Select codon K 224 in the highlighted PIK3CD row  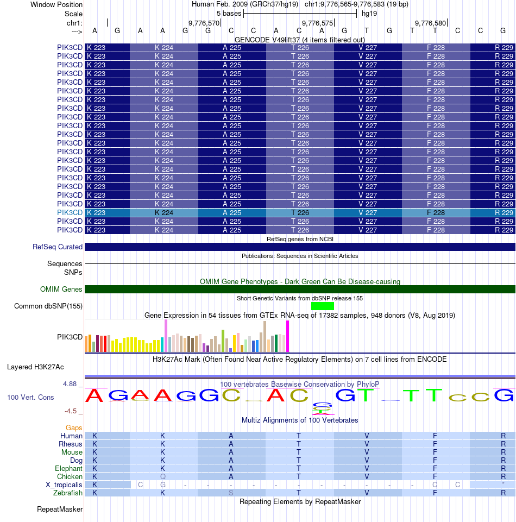pyautogui.click(x=164, y=212)
